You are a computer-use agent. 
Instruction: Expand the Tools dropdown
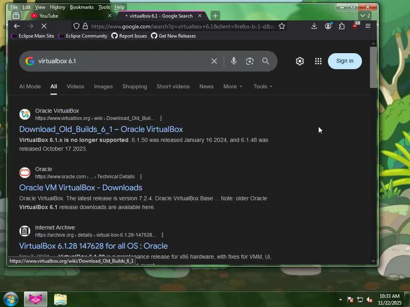click(x=263, y=86)
